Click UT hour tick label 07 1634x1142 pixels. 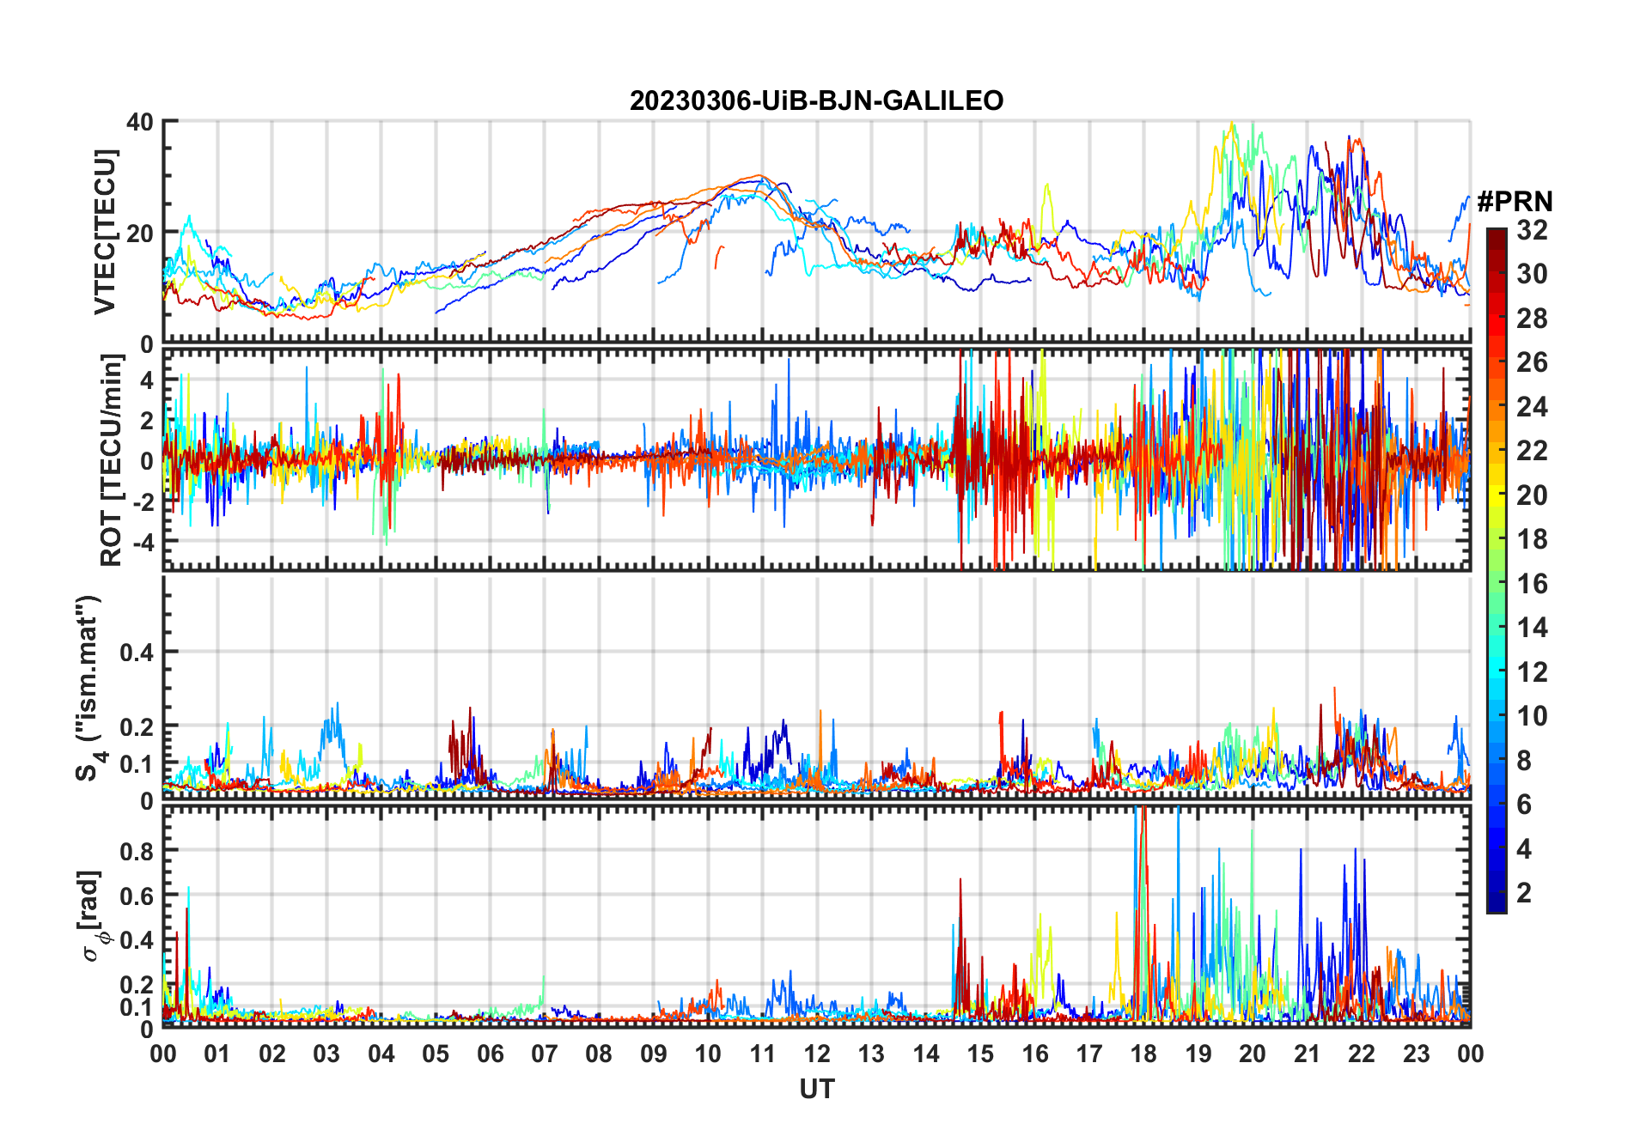click(x=545, y=1054)
